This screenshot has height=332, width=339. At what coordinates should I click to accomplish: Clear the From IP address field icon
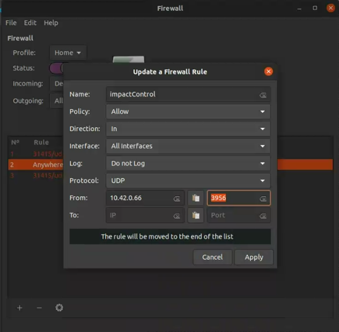[177, 199]
